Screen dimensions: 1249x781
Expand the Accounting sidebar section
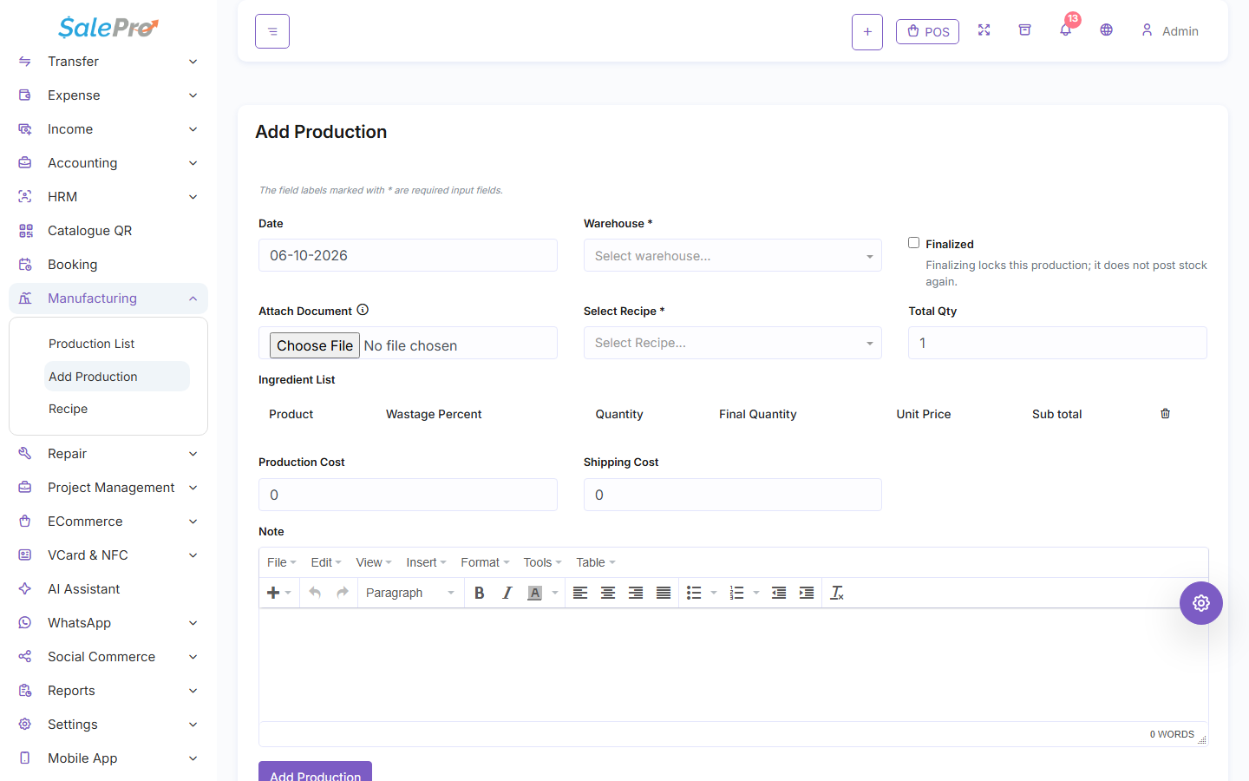(108, 163)
